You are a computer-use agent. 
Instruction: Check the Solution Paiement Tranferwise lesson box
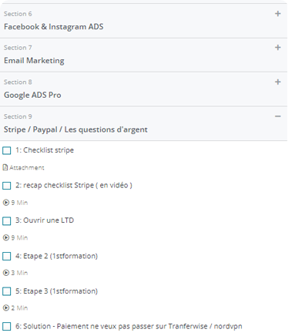(x=7, y=327)
